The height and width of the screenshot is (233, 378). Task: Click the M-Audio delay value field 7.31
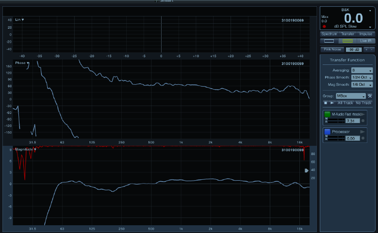pyautogui.click(x=351, y=120)
